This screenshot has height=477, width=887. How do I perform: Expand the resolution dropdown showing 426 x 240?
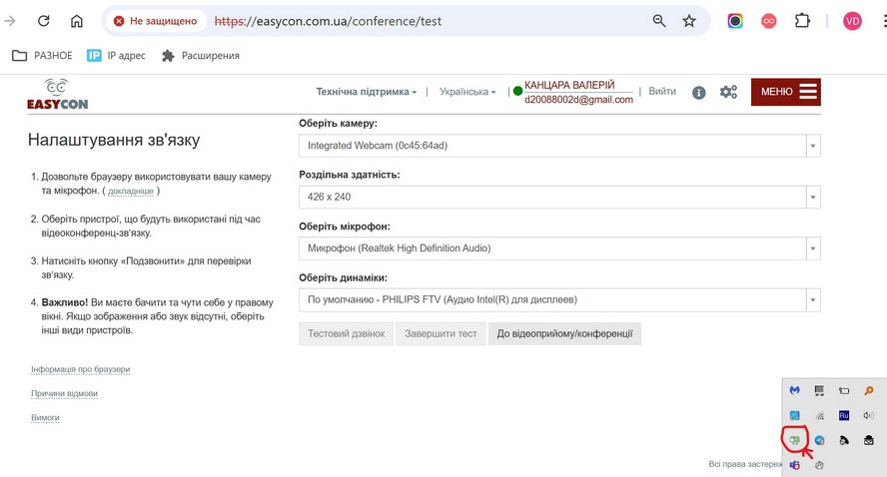[x=559, y=198]
